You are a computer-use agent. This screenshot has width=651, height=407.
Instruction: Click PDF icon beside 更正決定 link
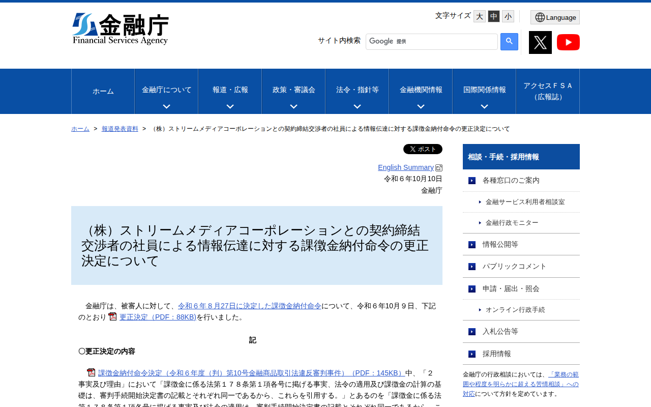click(x=113, y=316)
